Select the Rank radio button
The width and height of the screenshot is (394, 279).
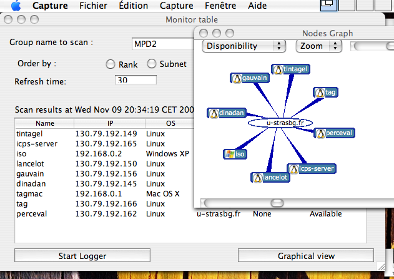tap(111, 64)
